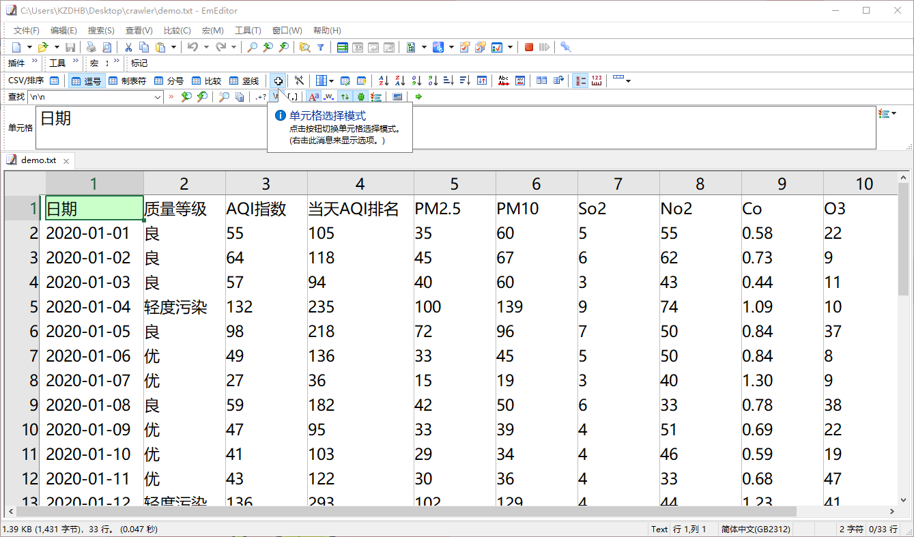Viewport: 914px width, 537px height.
Task: Click the vertical scrollbar thumb
Action: click(x=904, y=238)
